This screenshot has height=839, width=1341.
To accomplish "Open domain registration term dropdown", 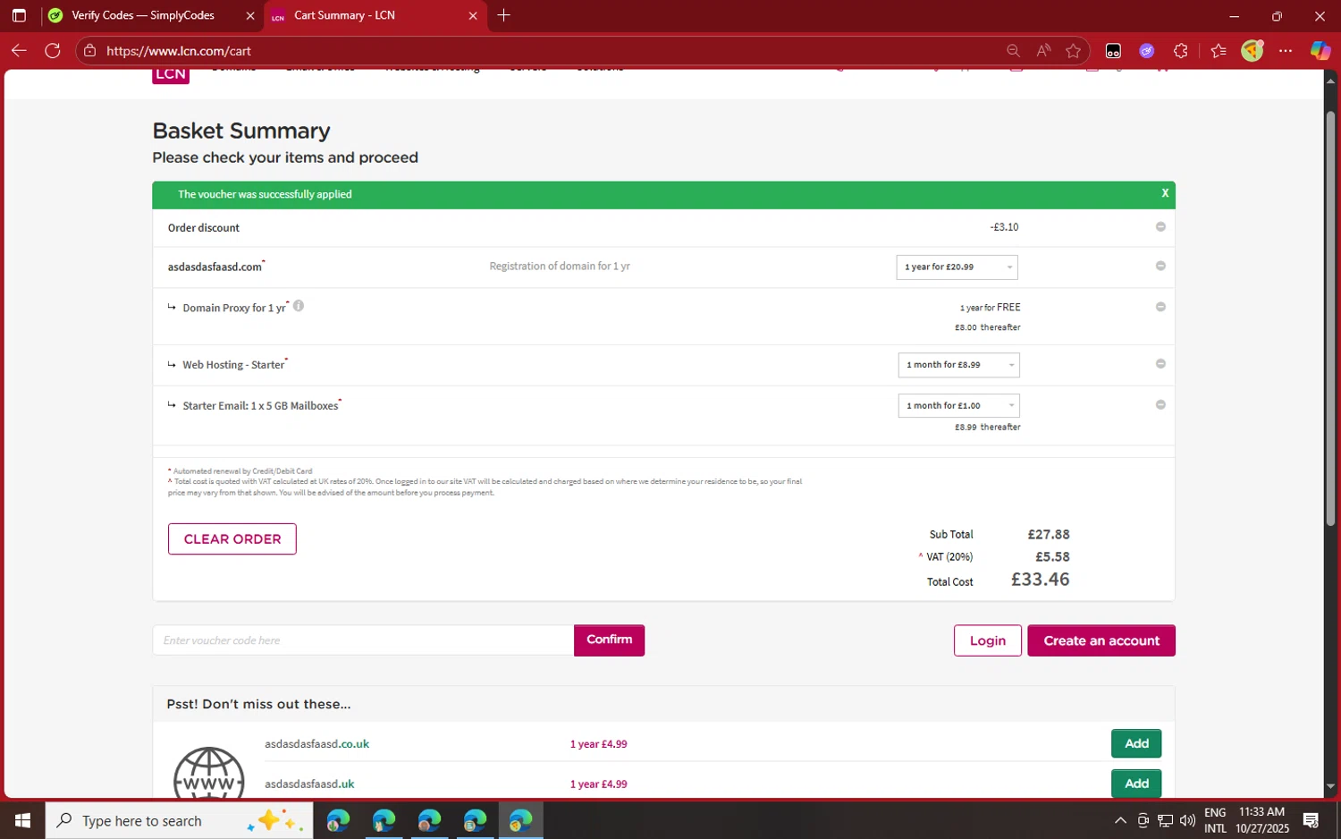I will click(x=957, y=267).
